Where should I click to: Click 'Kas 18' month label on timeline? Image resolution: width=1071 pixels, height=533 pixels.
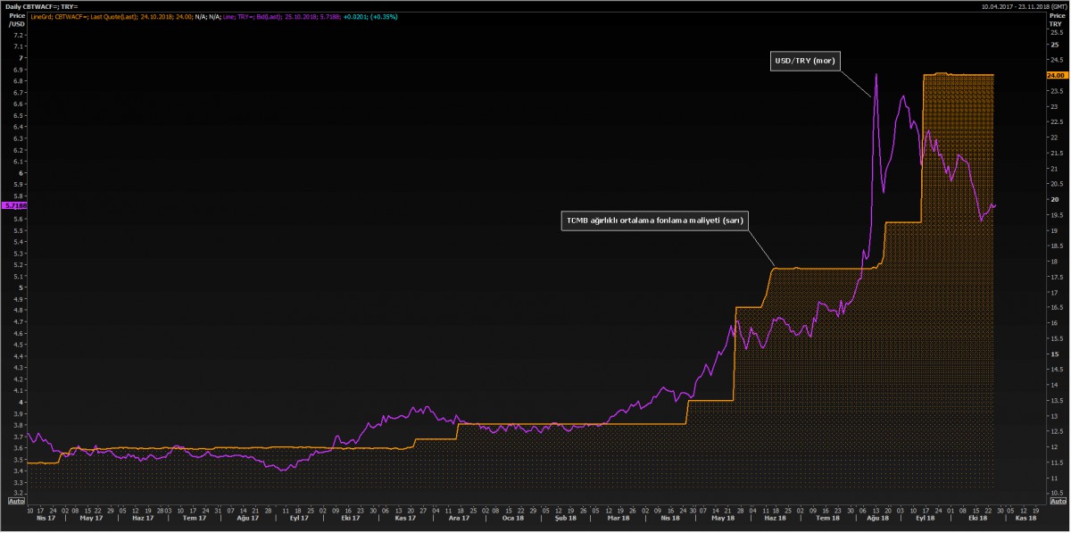tap(1026, 518)
